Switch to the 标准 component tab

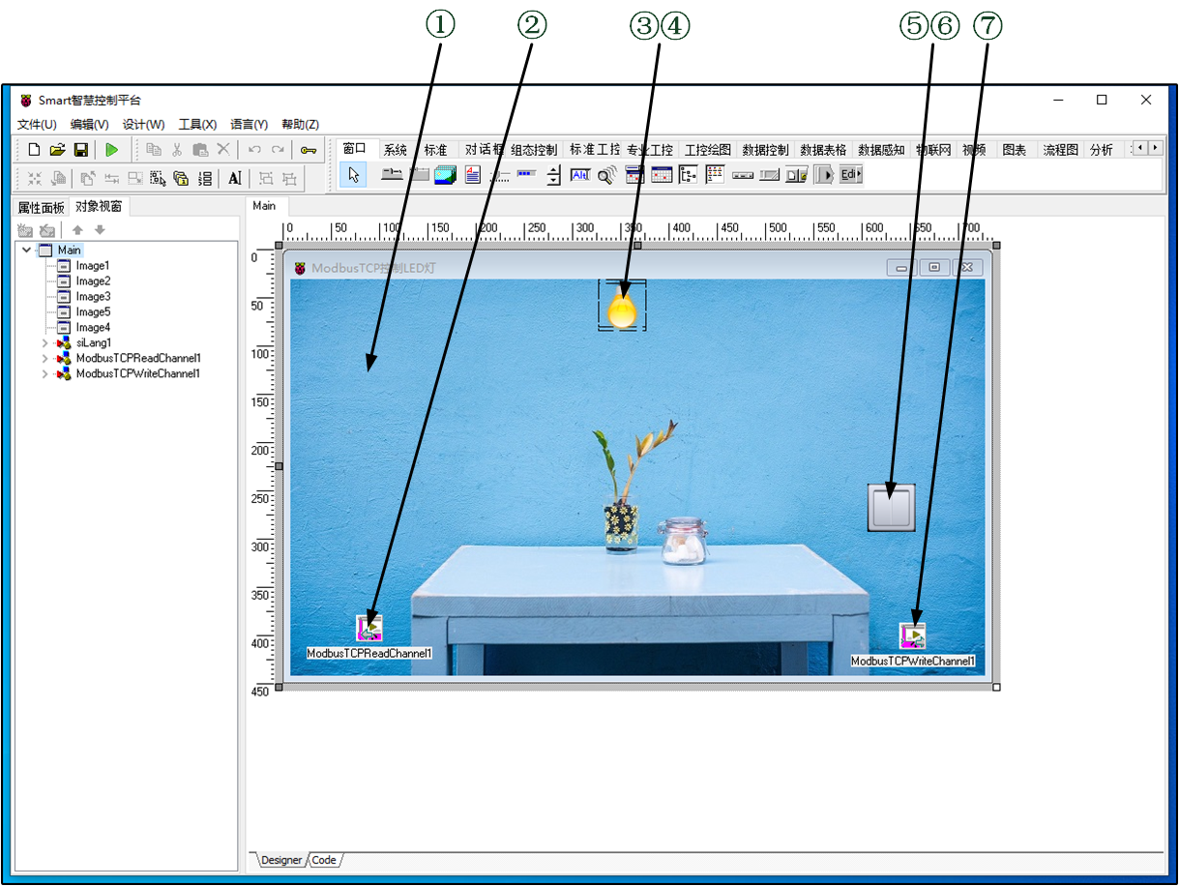coord(436,150)
